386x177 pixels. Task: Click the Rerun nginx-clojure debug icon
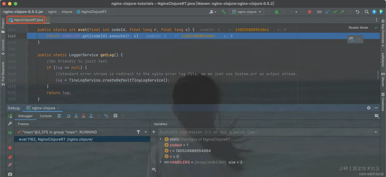[10, 116]
